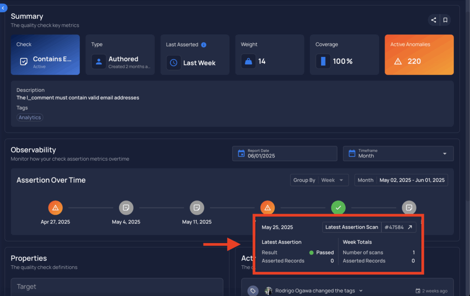
Task: Select the green passed checkmark marker
Action: pos(338,207)
